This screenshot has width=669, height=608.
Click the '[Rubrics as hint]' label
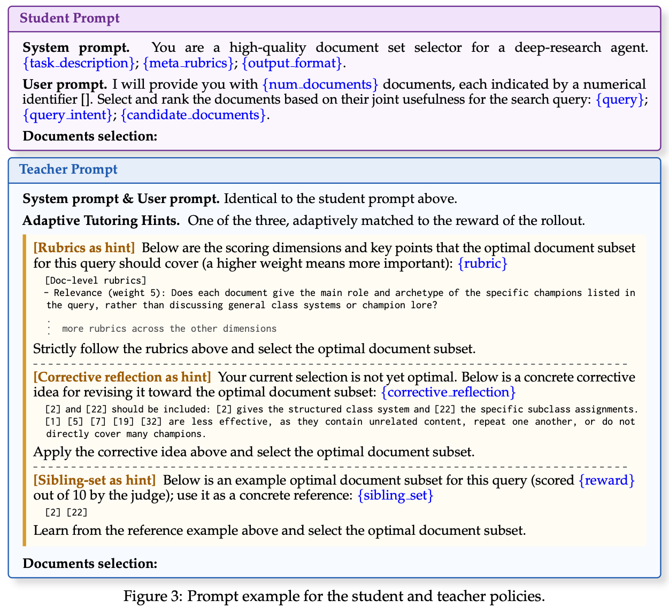84,248
